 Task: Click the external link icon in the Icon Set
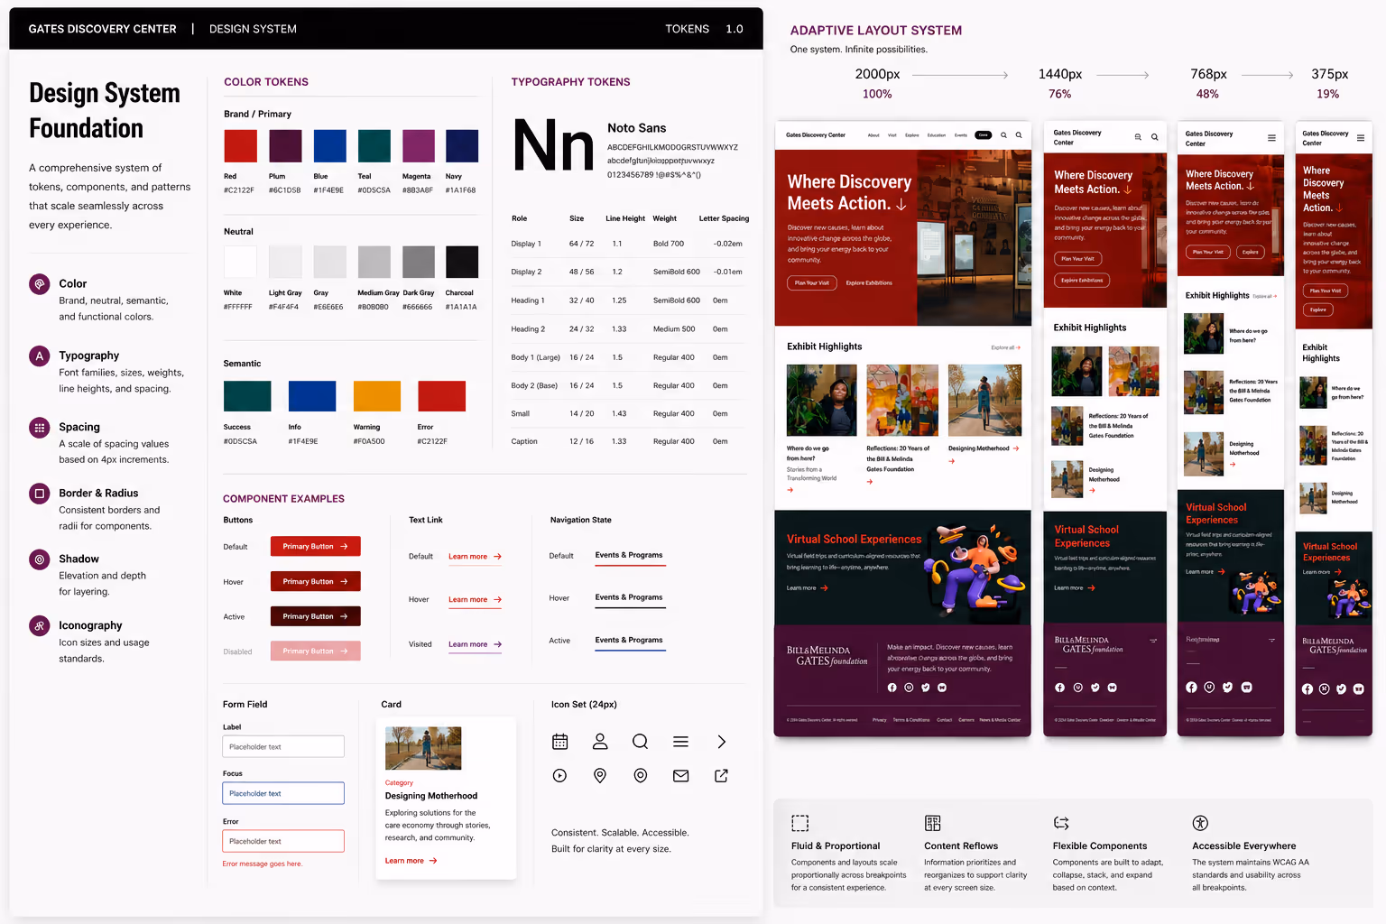tap(722, 776)
